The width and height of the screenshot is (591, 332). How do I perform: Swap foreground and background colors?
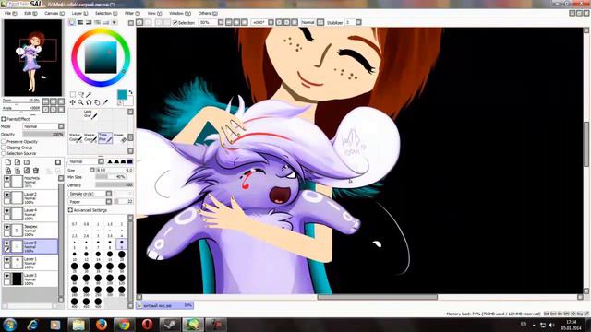coord(131,92)
